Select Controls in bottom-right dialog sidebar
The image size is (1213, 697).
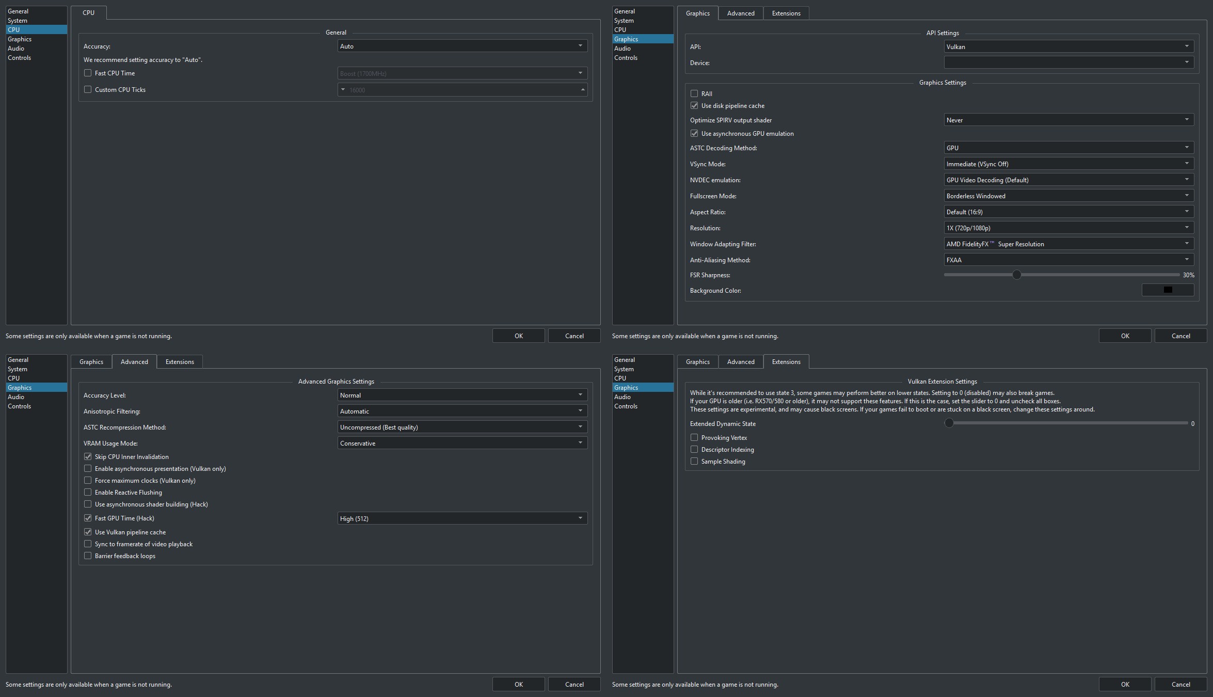tap(626, 406)
